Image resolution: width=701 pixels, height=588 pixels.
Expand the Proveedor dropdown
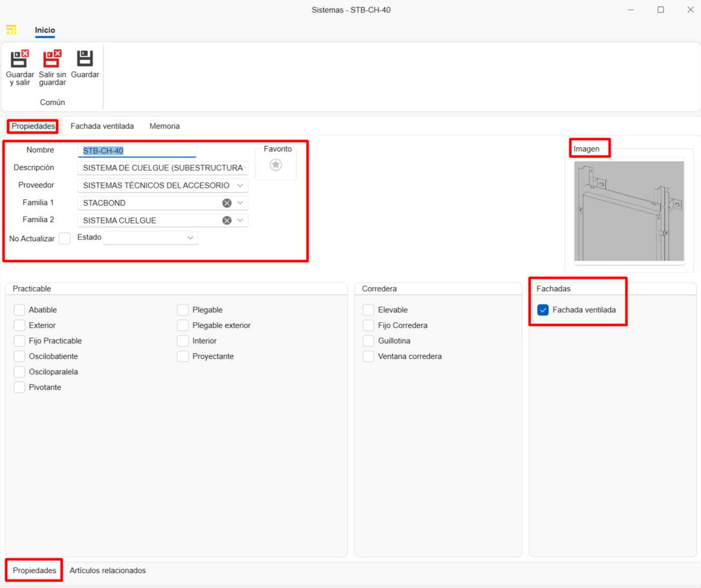click(x=240, y=185)
